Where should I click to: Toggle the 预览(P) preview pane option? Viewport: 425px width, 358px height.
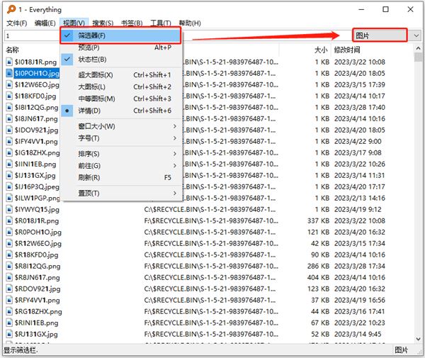[120, 47]
